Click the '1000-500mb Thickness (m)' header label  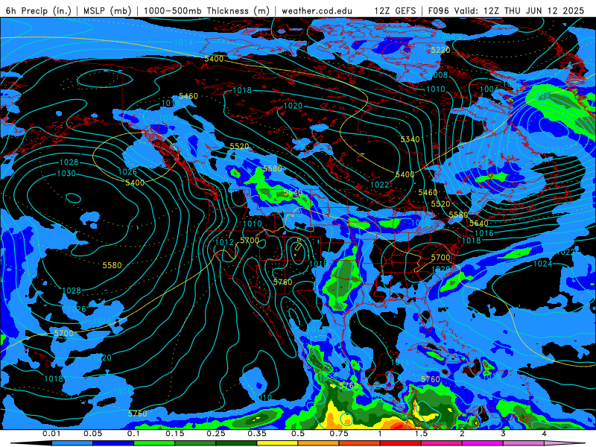coord(206,10)
